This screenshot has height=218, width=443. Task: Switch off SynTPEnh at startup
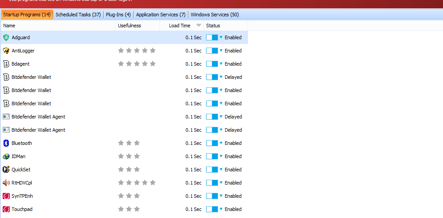point(212,196)
